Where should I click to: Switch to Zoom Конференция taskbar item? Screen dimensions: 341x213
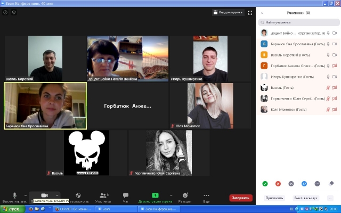coord(159,209)
